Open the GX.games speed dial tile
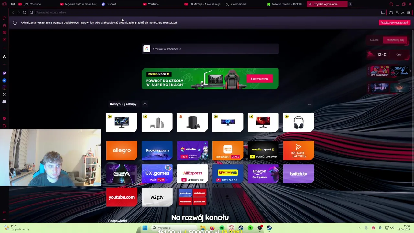The image size is (414, 233). coord(157,174)
